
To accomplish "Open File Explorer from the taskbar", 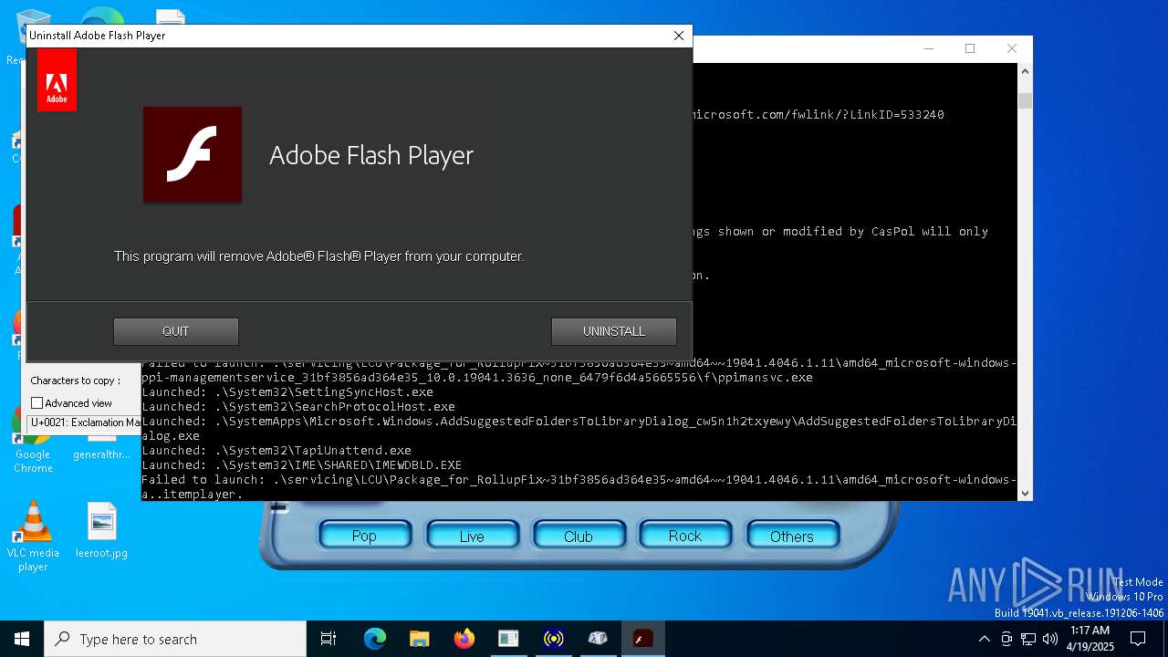I will pos(419,639).
